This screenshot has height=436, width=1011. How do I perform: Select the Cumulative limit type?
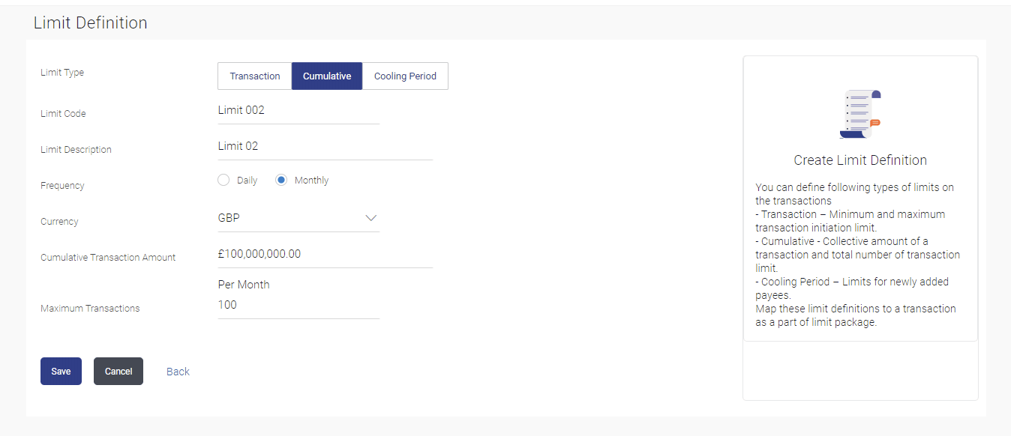(327, 76)
